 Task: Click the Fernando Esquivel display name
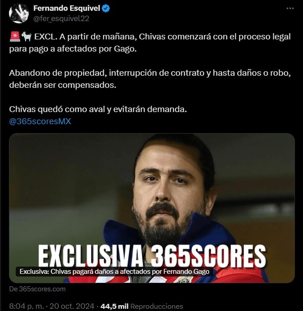pos(67,9)
